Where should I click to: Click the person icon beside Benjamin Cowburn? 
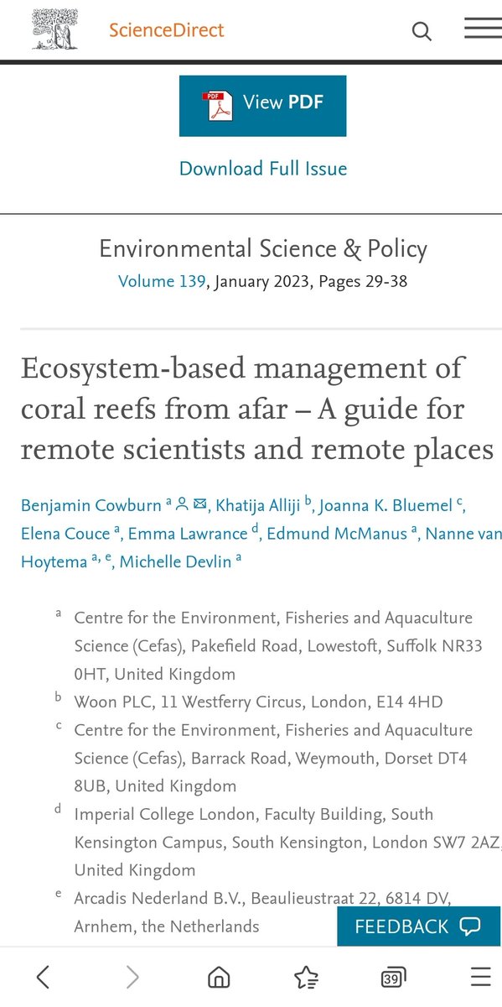pyautogui.click(x=181, y=504)
